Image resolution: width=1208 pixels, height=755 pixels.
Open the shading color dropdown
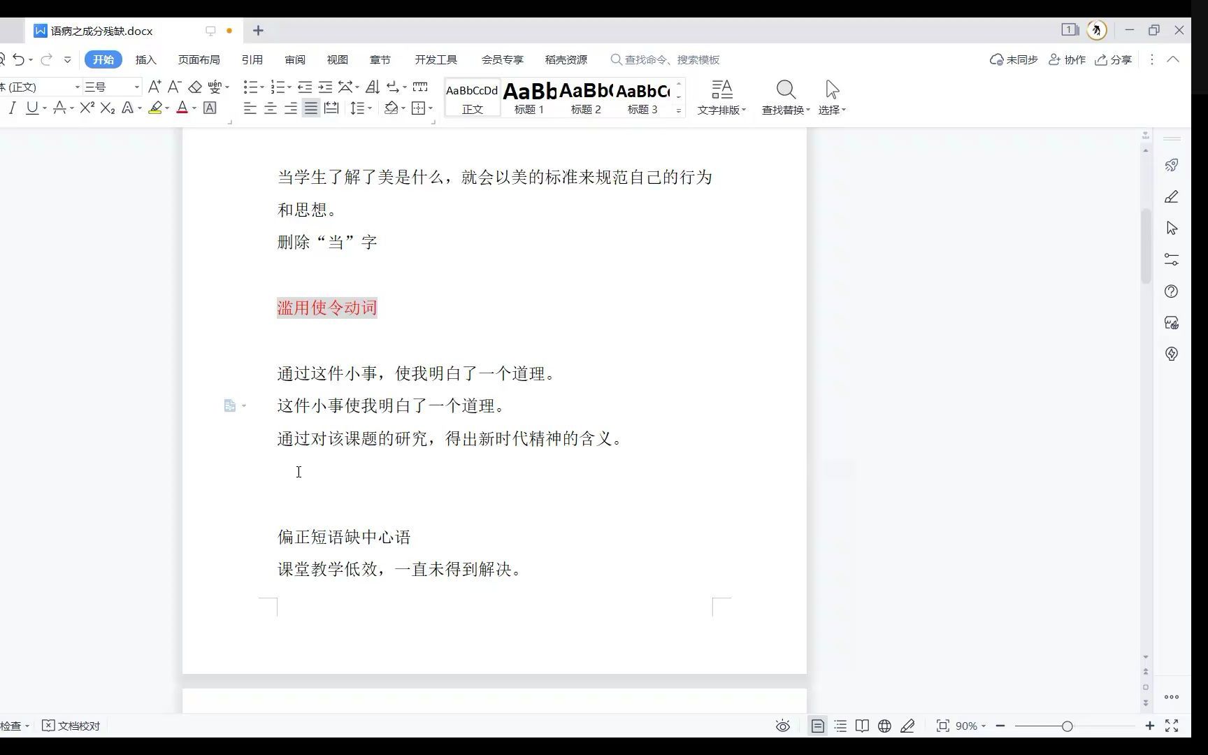coord(403,108)
